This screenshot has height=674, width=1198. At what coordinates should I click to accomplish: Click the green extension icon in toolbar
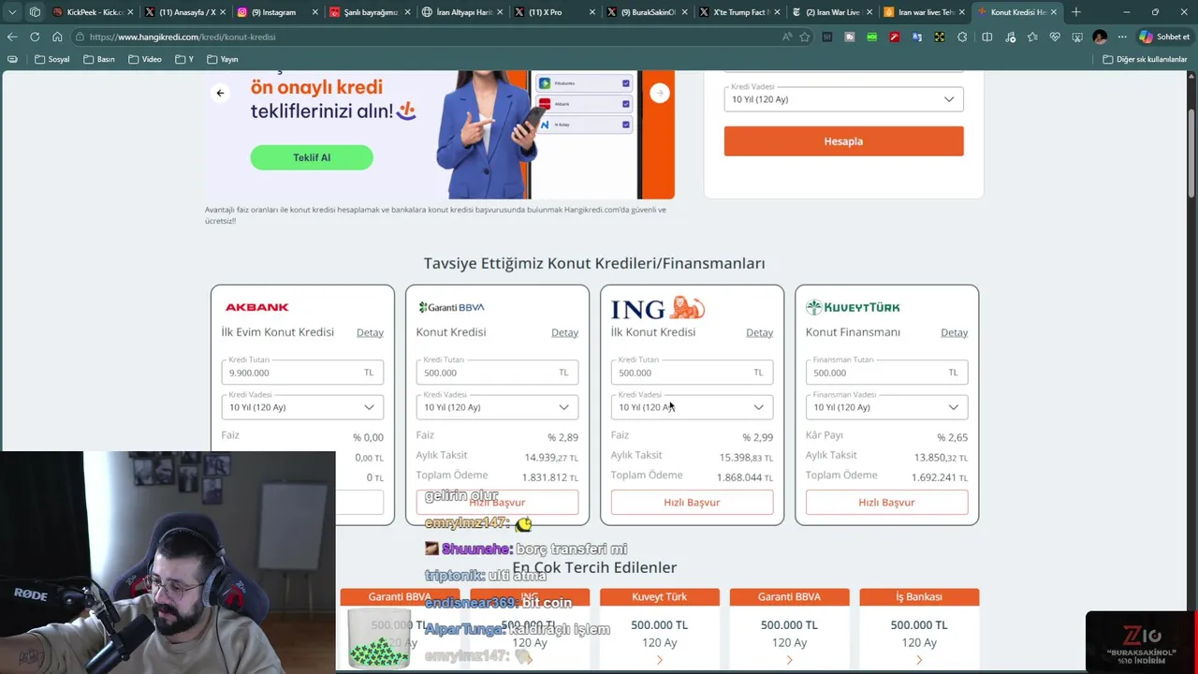coord(872,37)
